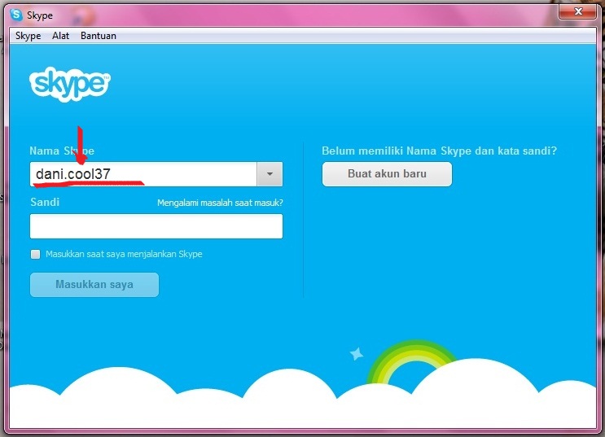Open the Alat menu

(60, 36)
